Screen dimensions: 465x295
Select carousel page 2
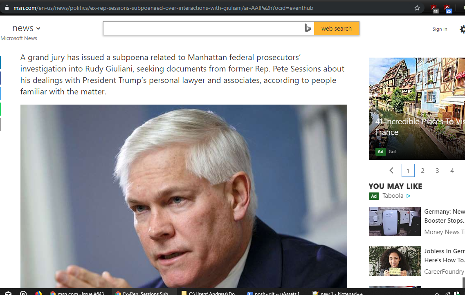[x=422, y=171]
